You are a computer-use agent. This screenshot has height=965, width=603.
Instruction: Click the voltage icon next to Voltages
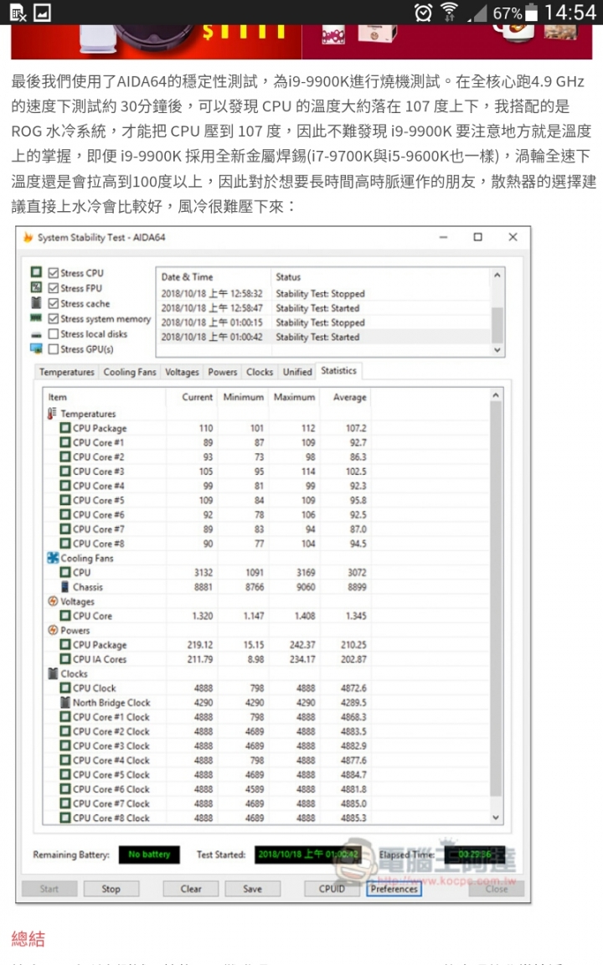pyautogui.click(x=53, y=601)
